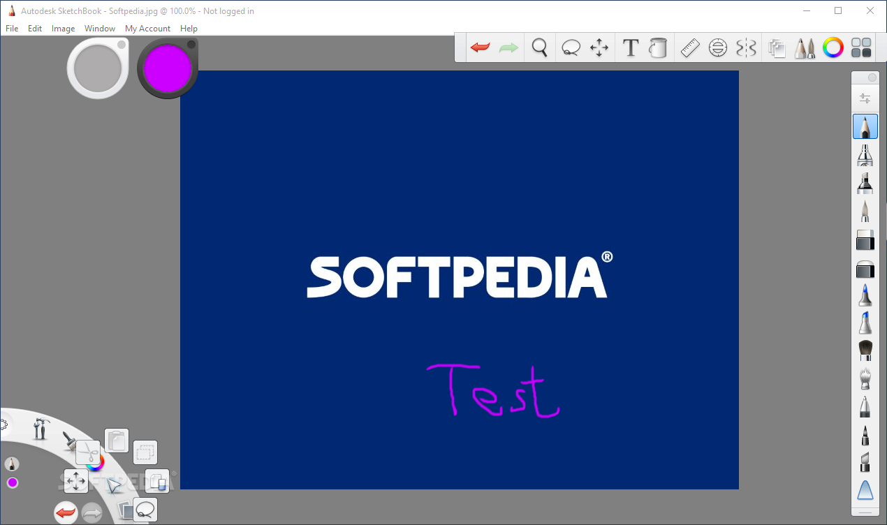Select the Pencil brush in brush palette
The height and width of the screenshot is (525, 887).
[865, 126]
